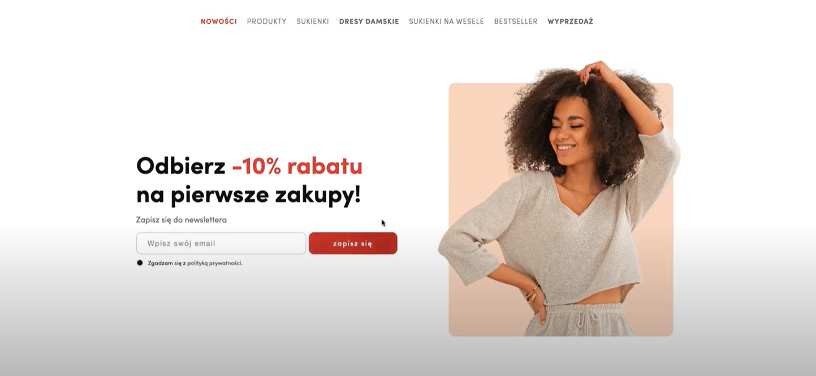The image size is (816, 376).
Task: Open the SUKIENKI category
Action: click(x=313, y=21)
